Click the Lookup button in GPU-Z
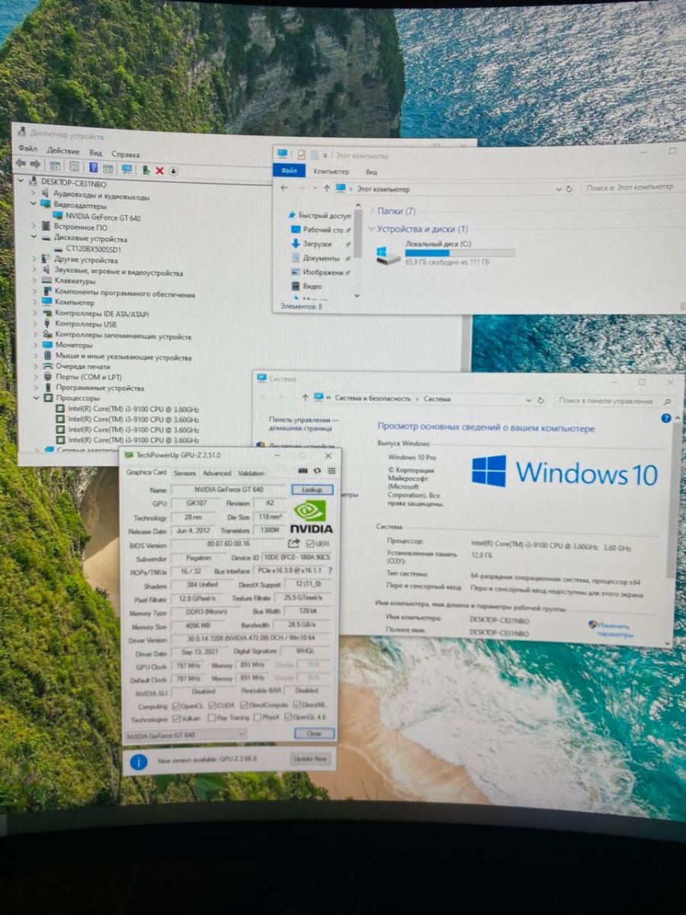Viewport: 686px width, 915px height. 312,490
